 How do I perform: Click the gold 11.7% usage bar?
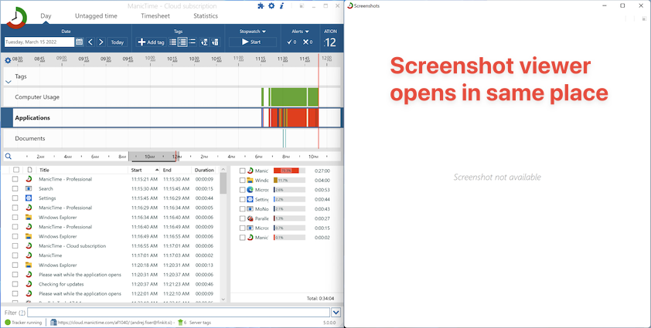pos(276,180)
